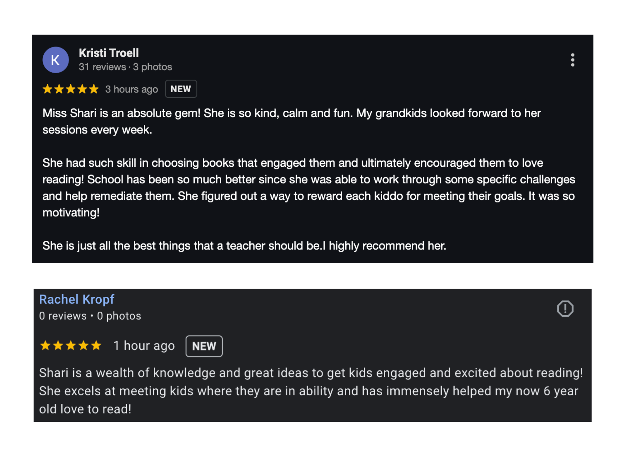Click the fifth star in Rachel Kropf's rating
This screenshot has height=455, width=625.
pyautogui.click(x=96, y=346)
